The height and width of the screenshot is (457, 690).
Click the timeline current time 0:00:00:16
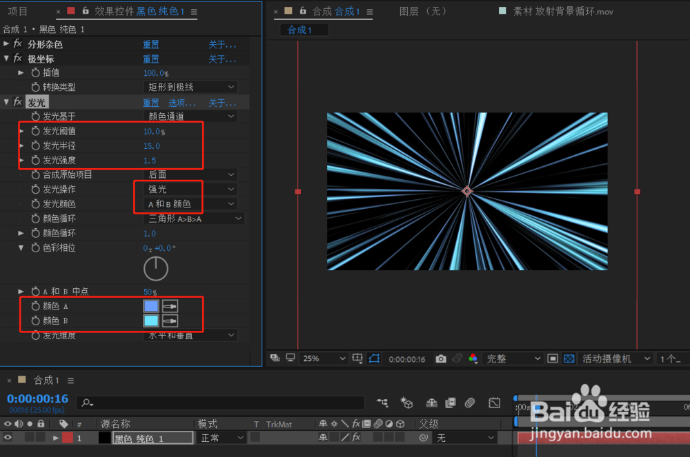click(x=38, y=398)
